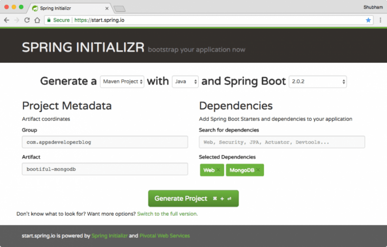The image size is (387, 247).
Task: Expand the Spring Boot version 2.0.2 dropdown
Action: (317, 82)
